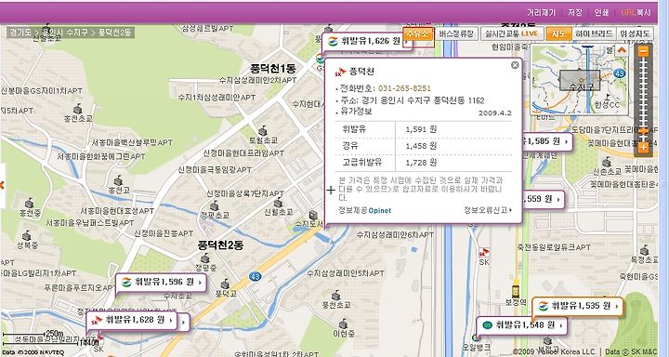Click the 경유 1,458 원 price row
The height and width of the screenshot is (357, 669).
tap(424, 146)
